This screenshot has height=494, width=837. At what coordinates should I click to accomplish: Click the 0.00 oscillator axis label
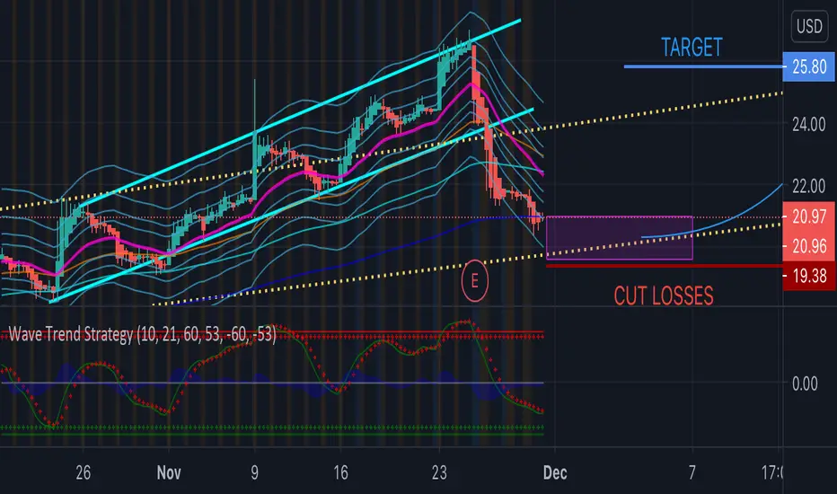[805, 384]
